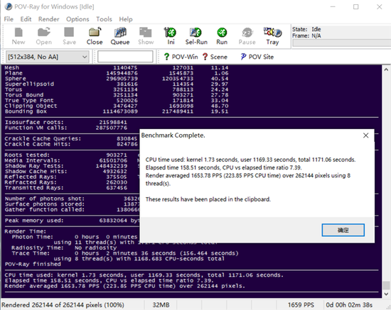The height and width of the screenshot is (310, 391).
Task: Start rendering with the Run icon
Action: (222, 36)
